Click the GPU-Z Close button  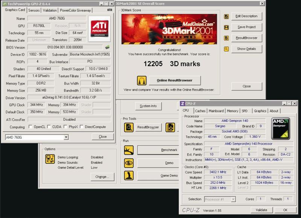point(103,137)
